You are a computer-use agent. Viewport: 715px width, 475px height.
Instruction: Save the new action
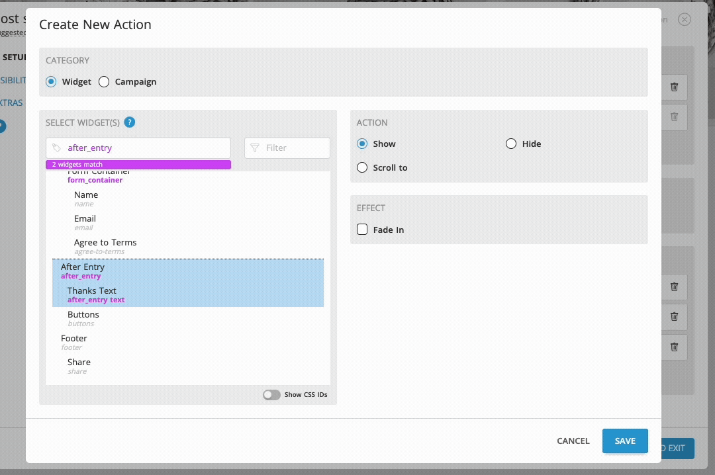[624, 441]
